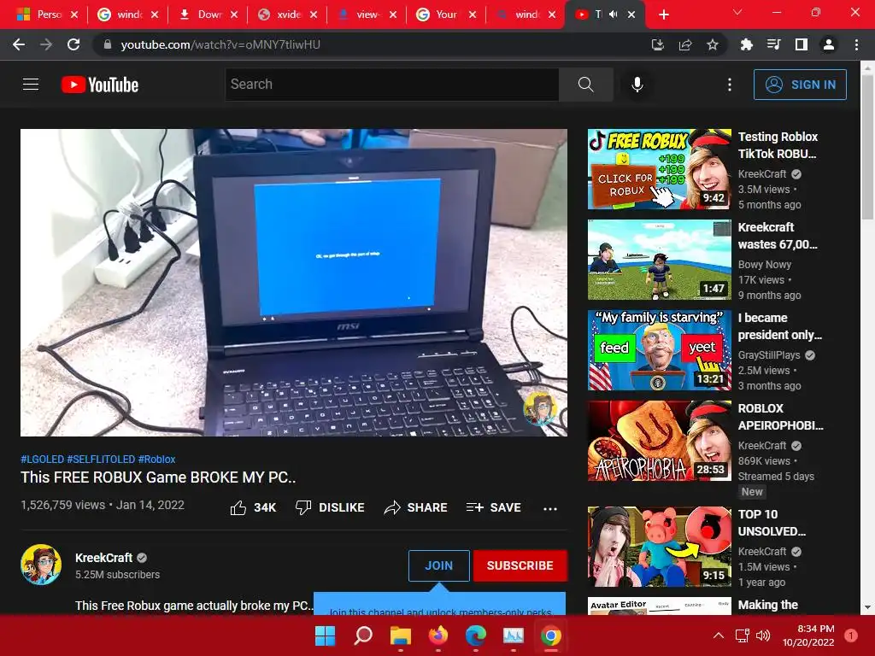
Task: Open a new browser tab
Action: pyautogui.click(x=663, y=15)
